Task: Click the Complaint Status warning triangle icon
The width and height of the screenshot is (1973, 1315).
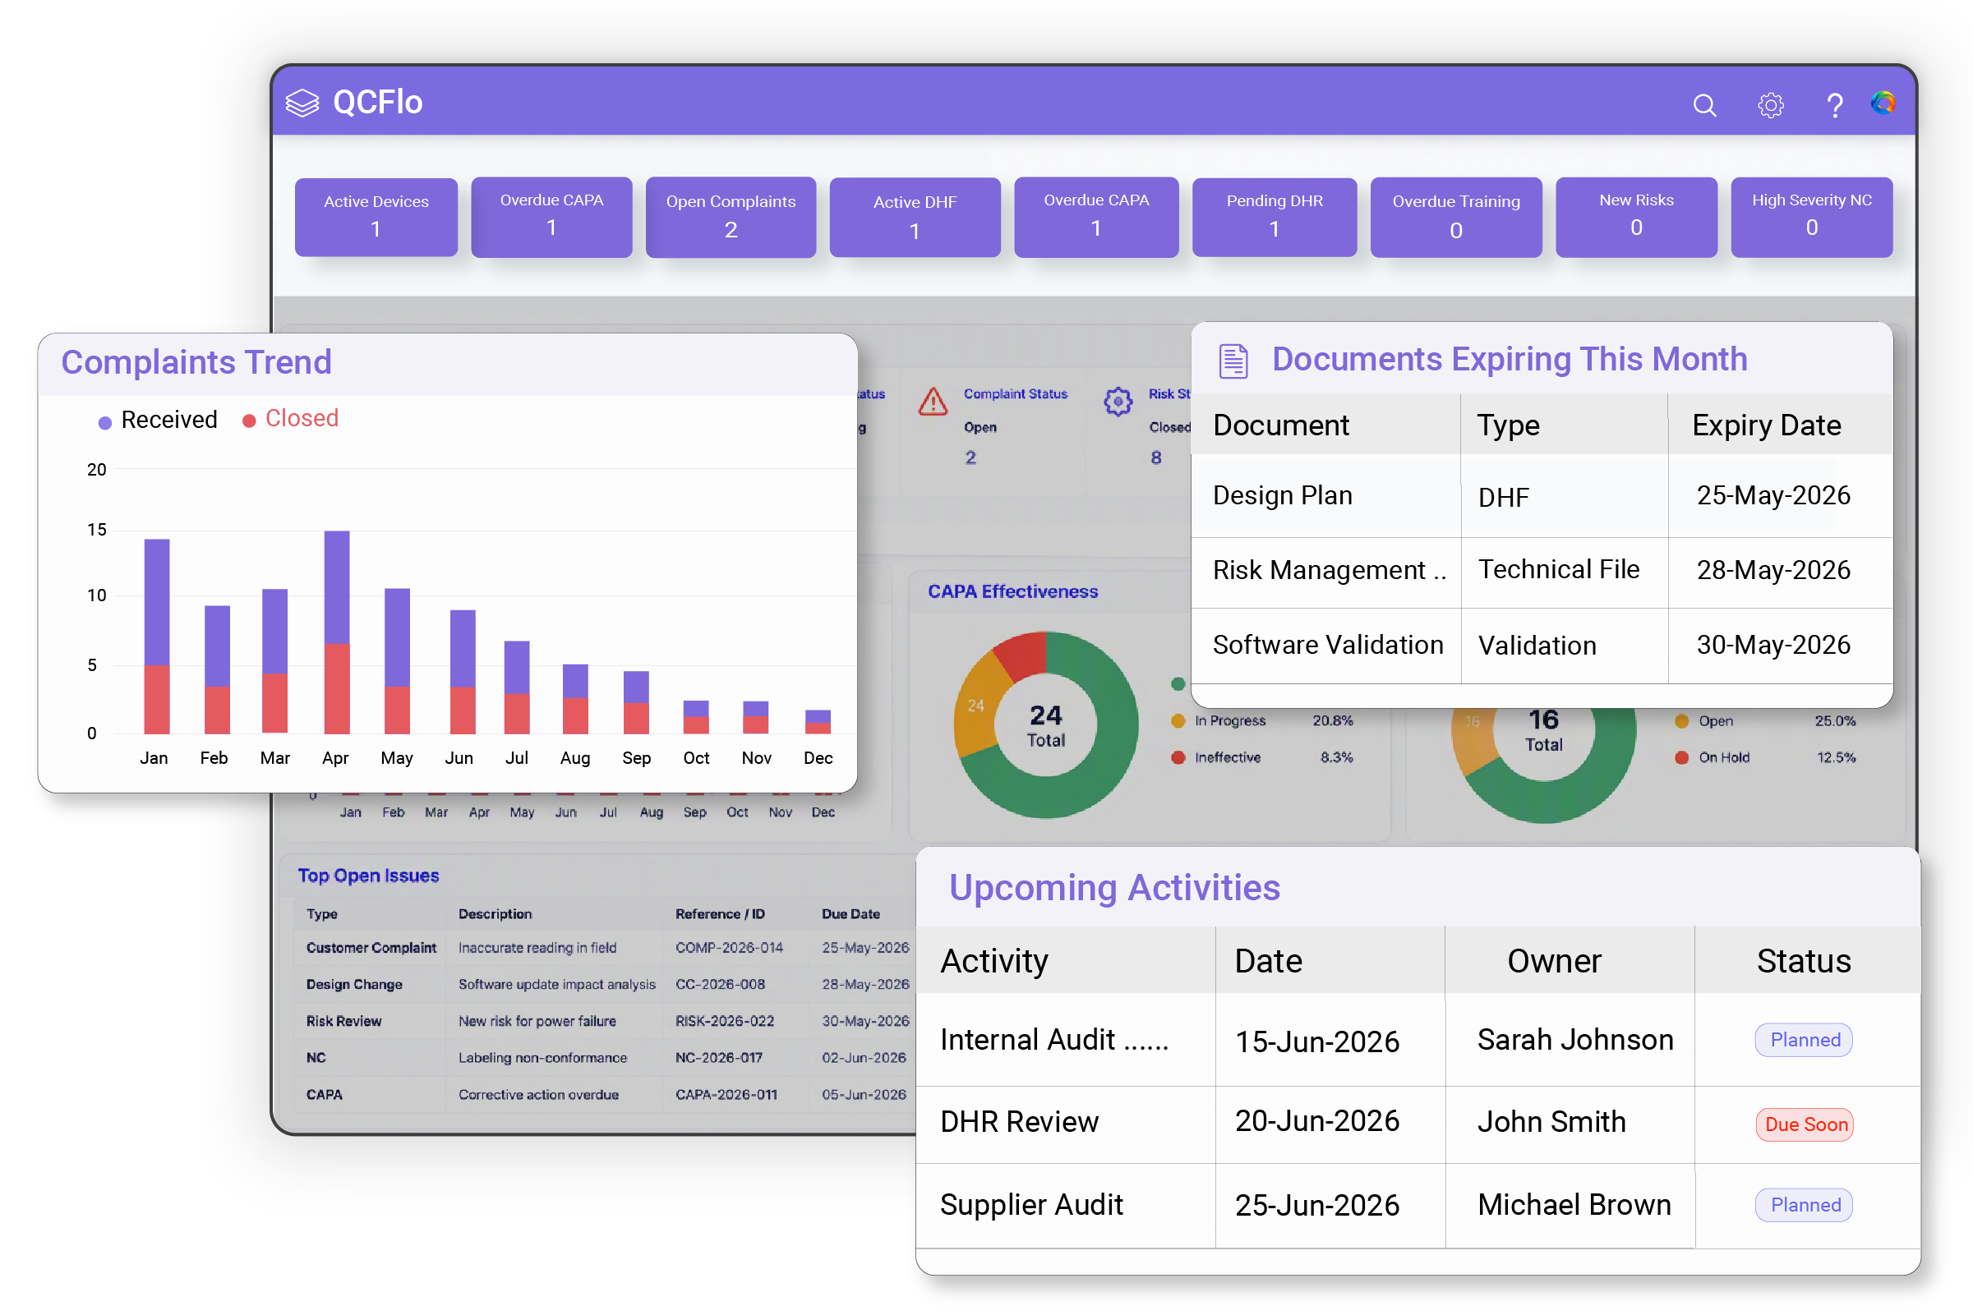Action: (933, 402)
